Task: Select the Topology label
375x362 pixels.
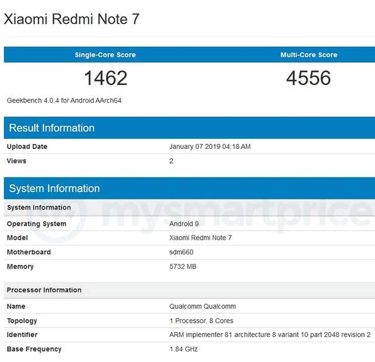Action: pyautogui.click(x=22, y=321)
